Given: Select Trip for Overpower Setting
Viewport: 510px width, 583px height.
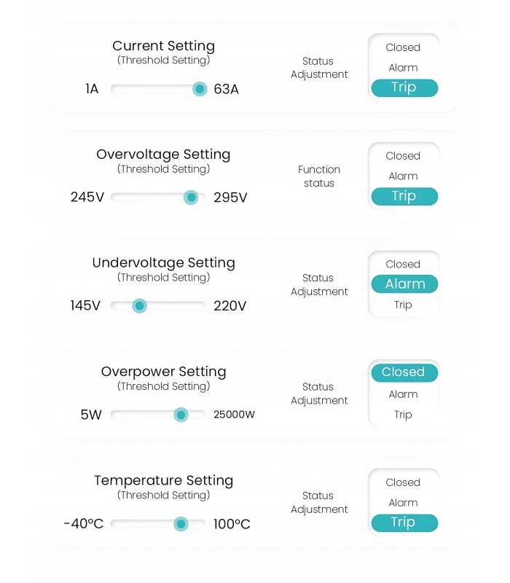Looking at the screenshot, I should 403,415.
